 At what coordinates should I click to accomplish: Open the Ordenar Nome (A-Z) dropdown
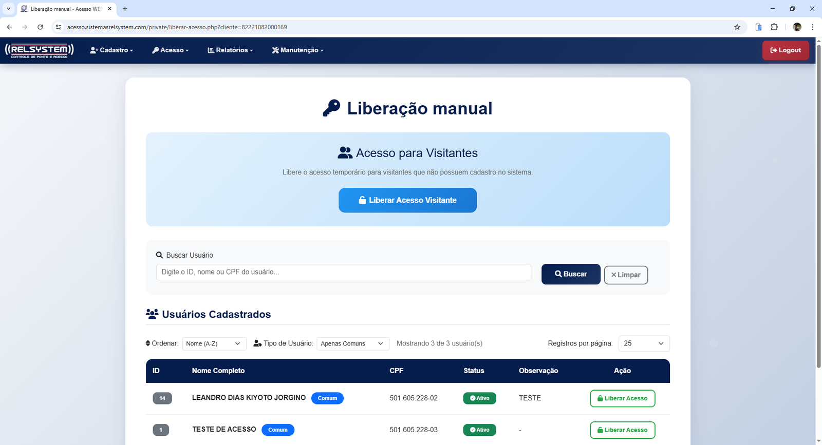click(214, 343)
